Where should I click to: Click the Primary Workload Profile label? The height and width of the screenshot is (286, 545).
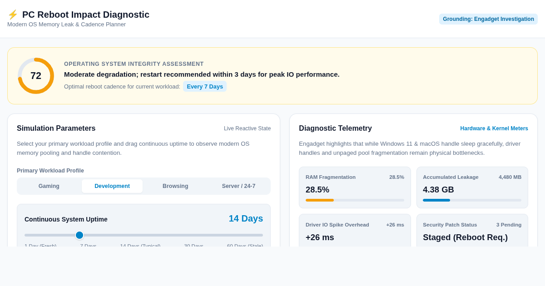pyautogui.click(x=50, y=171)
